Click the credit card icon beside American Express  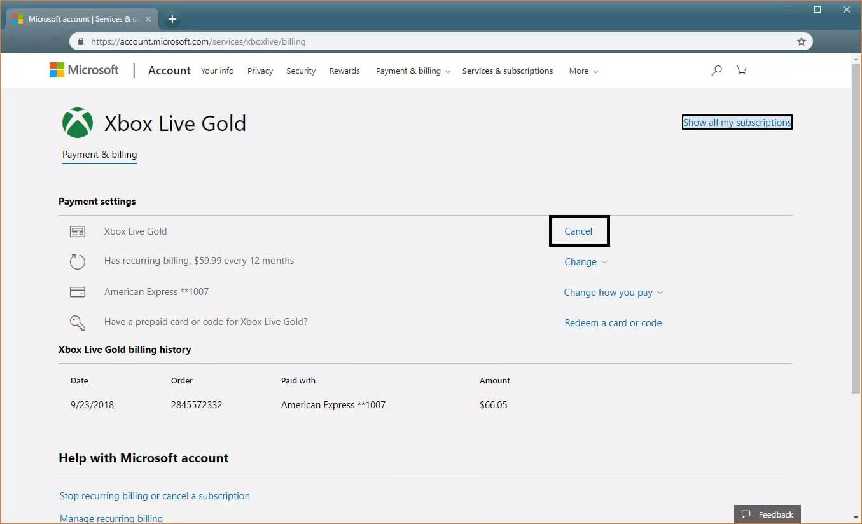(x=78, y=292)
